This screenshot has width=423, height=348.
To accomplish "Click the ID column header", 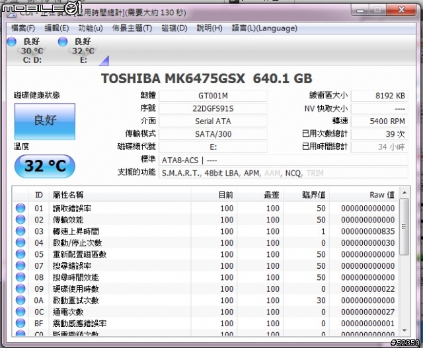I will tap(38, 195).
